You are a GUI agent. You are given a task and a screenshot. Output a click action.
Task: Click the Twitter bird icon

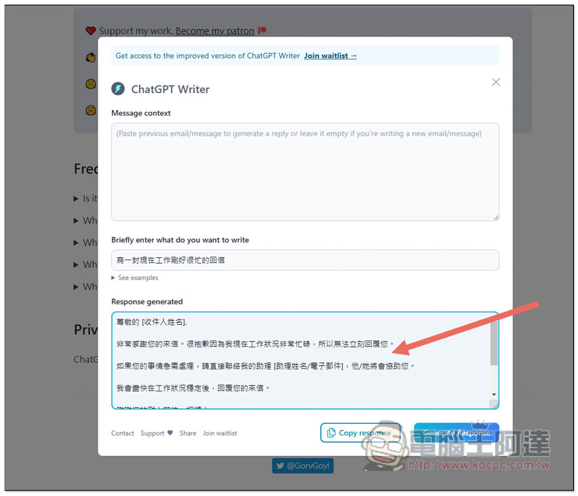[280, 466]
